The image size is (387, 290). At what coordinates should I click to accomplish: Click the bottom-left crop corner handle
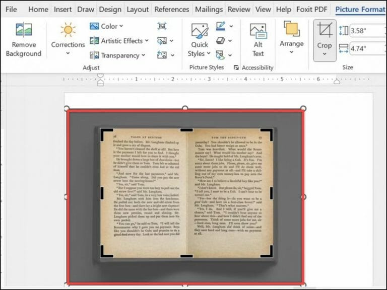point(106,251)
